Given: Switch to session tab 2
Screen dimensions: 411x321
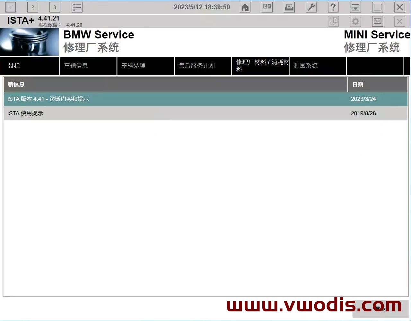Looking at the screenshot, I should click(32, 7).
